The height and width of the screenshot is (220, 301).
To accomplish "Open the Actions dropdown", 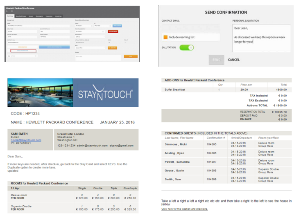I will (23, 56).
